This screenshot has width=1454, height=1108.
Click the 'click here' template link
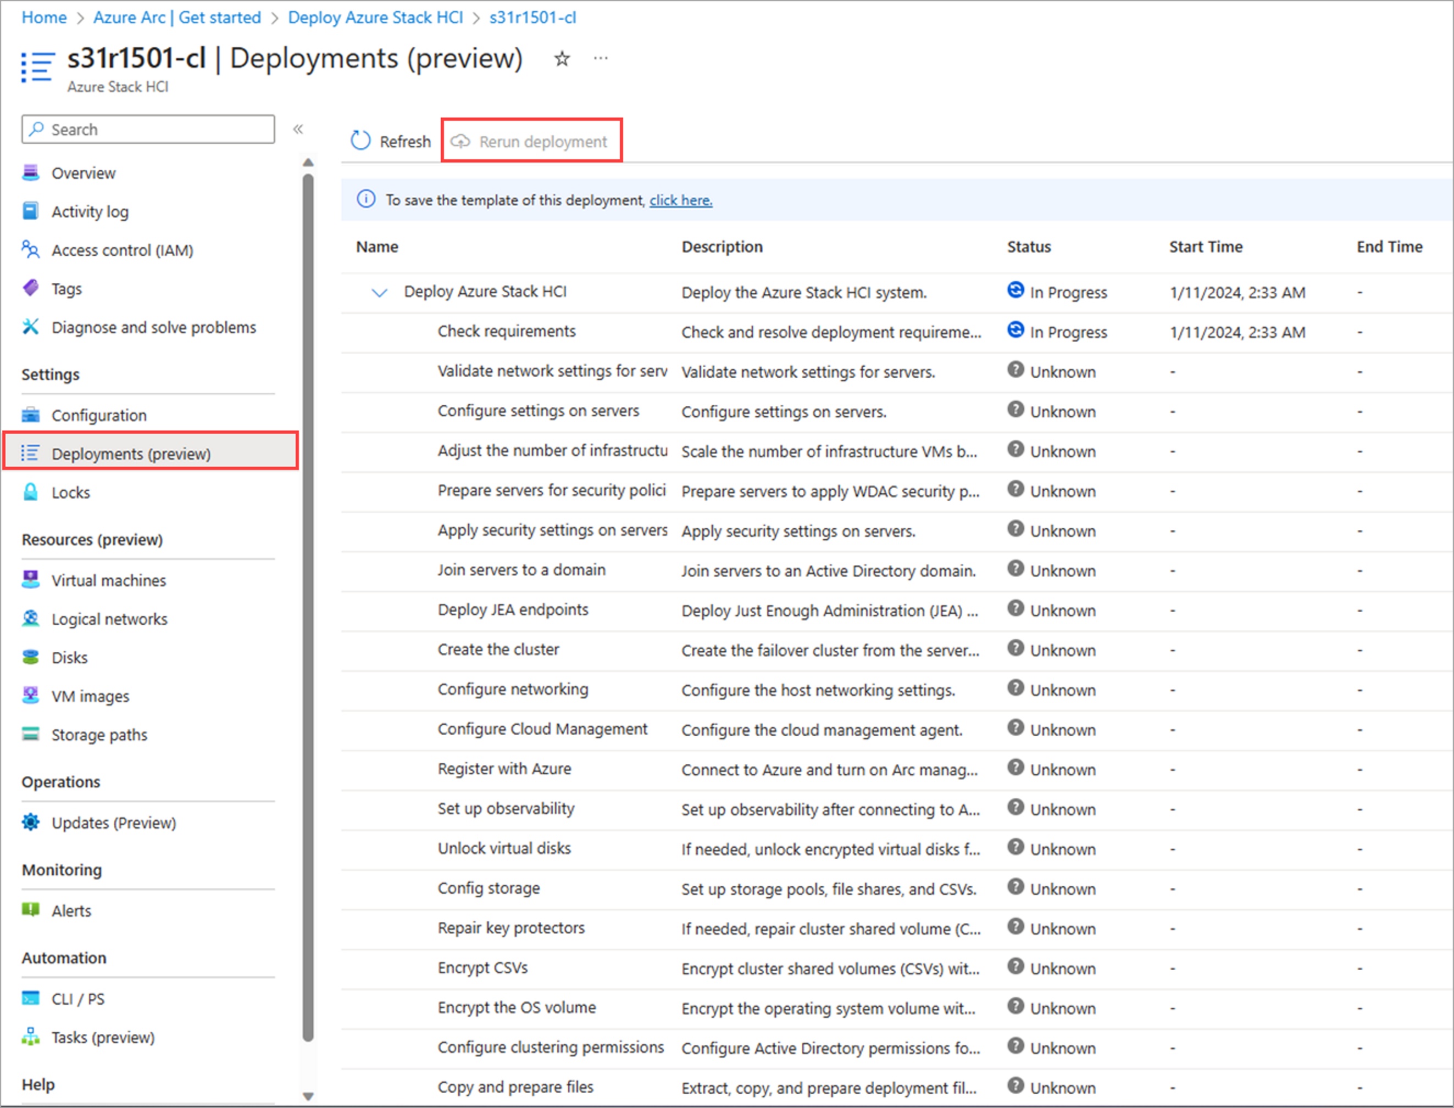[x=681, y=200]
